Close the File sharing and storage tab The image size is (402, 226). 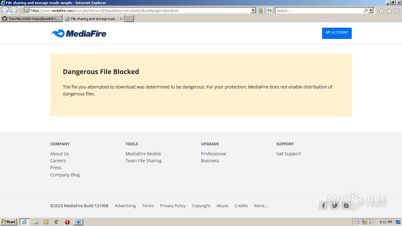[121, 19]
